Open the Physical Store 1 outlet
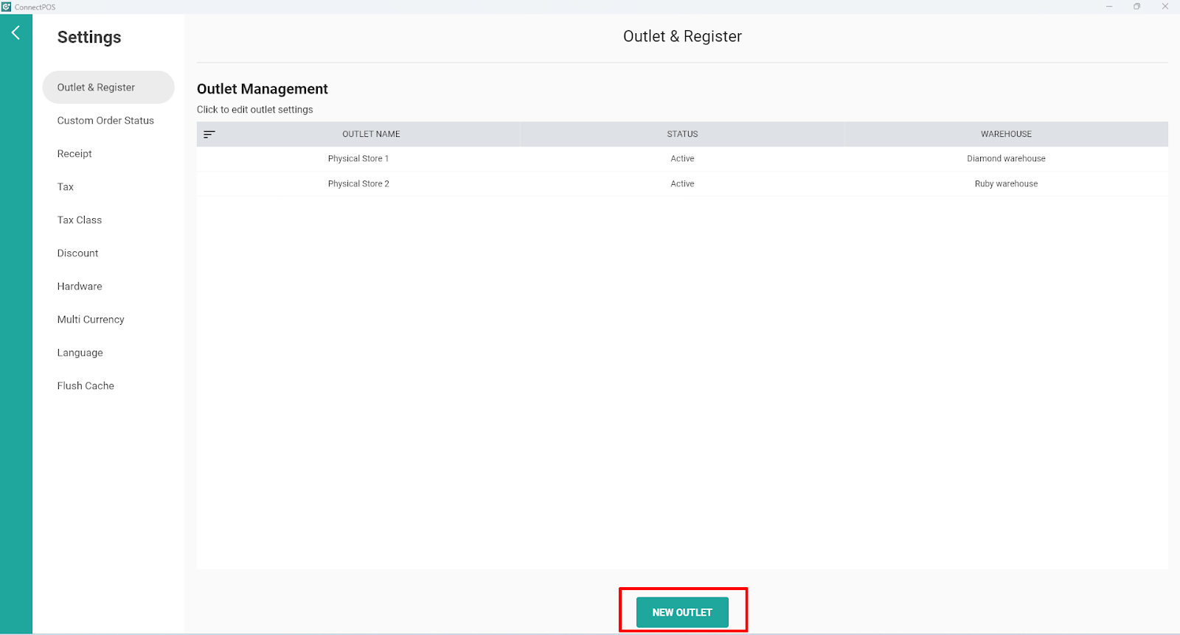 click(x=358, y=158)
